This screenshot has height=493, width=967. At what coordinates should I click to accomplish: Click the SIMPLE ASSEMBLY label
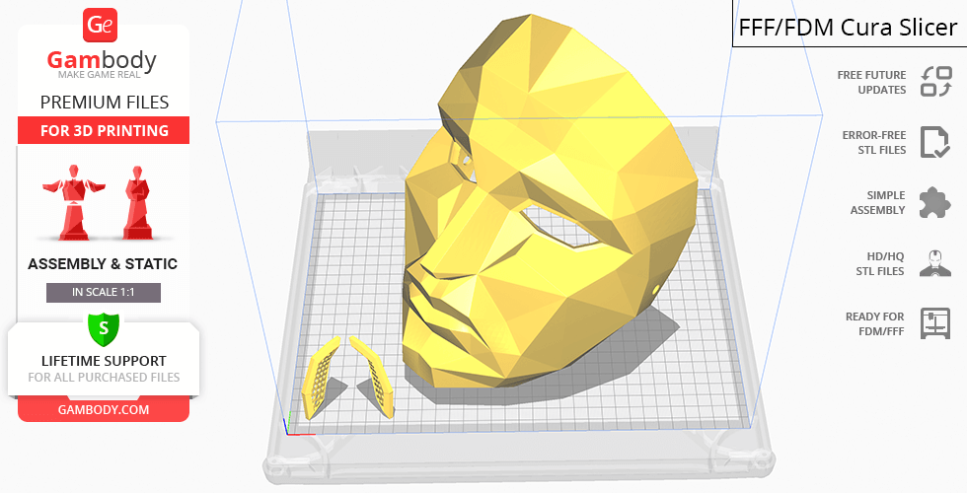click(x=878, y=203)
